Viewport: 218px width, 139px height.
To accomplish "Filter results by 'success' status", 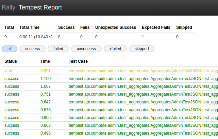I will click(x=32, y=49).
